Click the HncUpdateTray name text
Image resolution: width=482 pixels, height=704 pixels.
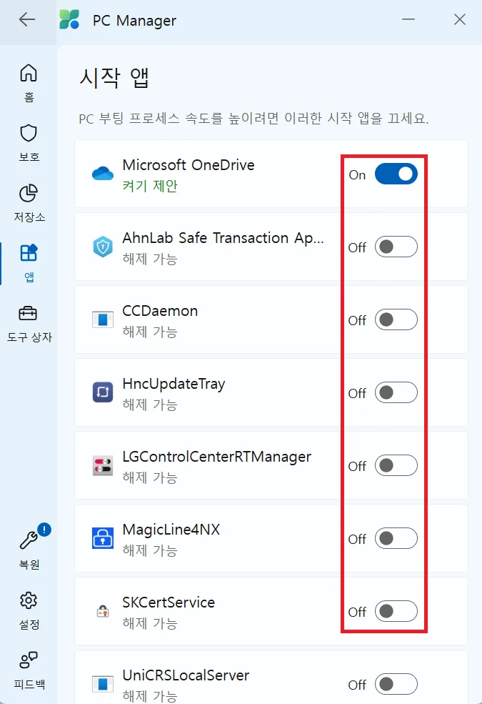(x=174, y=384)
